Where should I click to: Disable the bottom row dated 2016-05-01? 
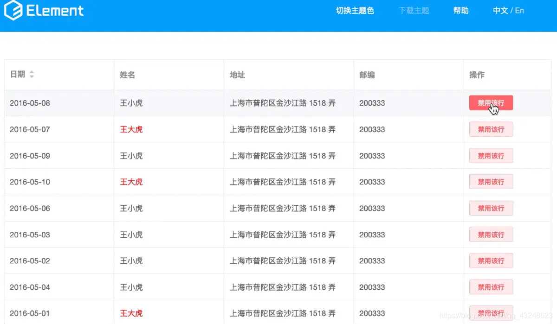[491, 313]
